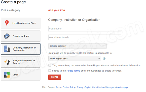The image size is (146, 92).
Task: Click the four-colored squares Other icon
Action: coord(7,75)
